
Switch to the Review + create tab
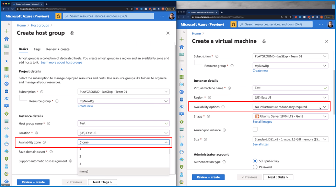[58, 49]
